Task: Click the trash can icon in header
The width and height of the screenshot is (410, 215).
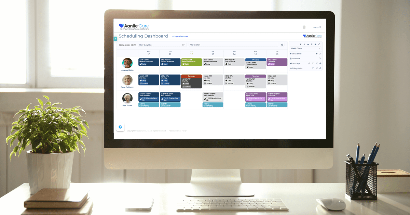Action: tap(304, 27)
